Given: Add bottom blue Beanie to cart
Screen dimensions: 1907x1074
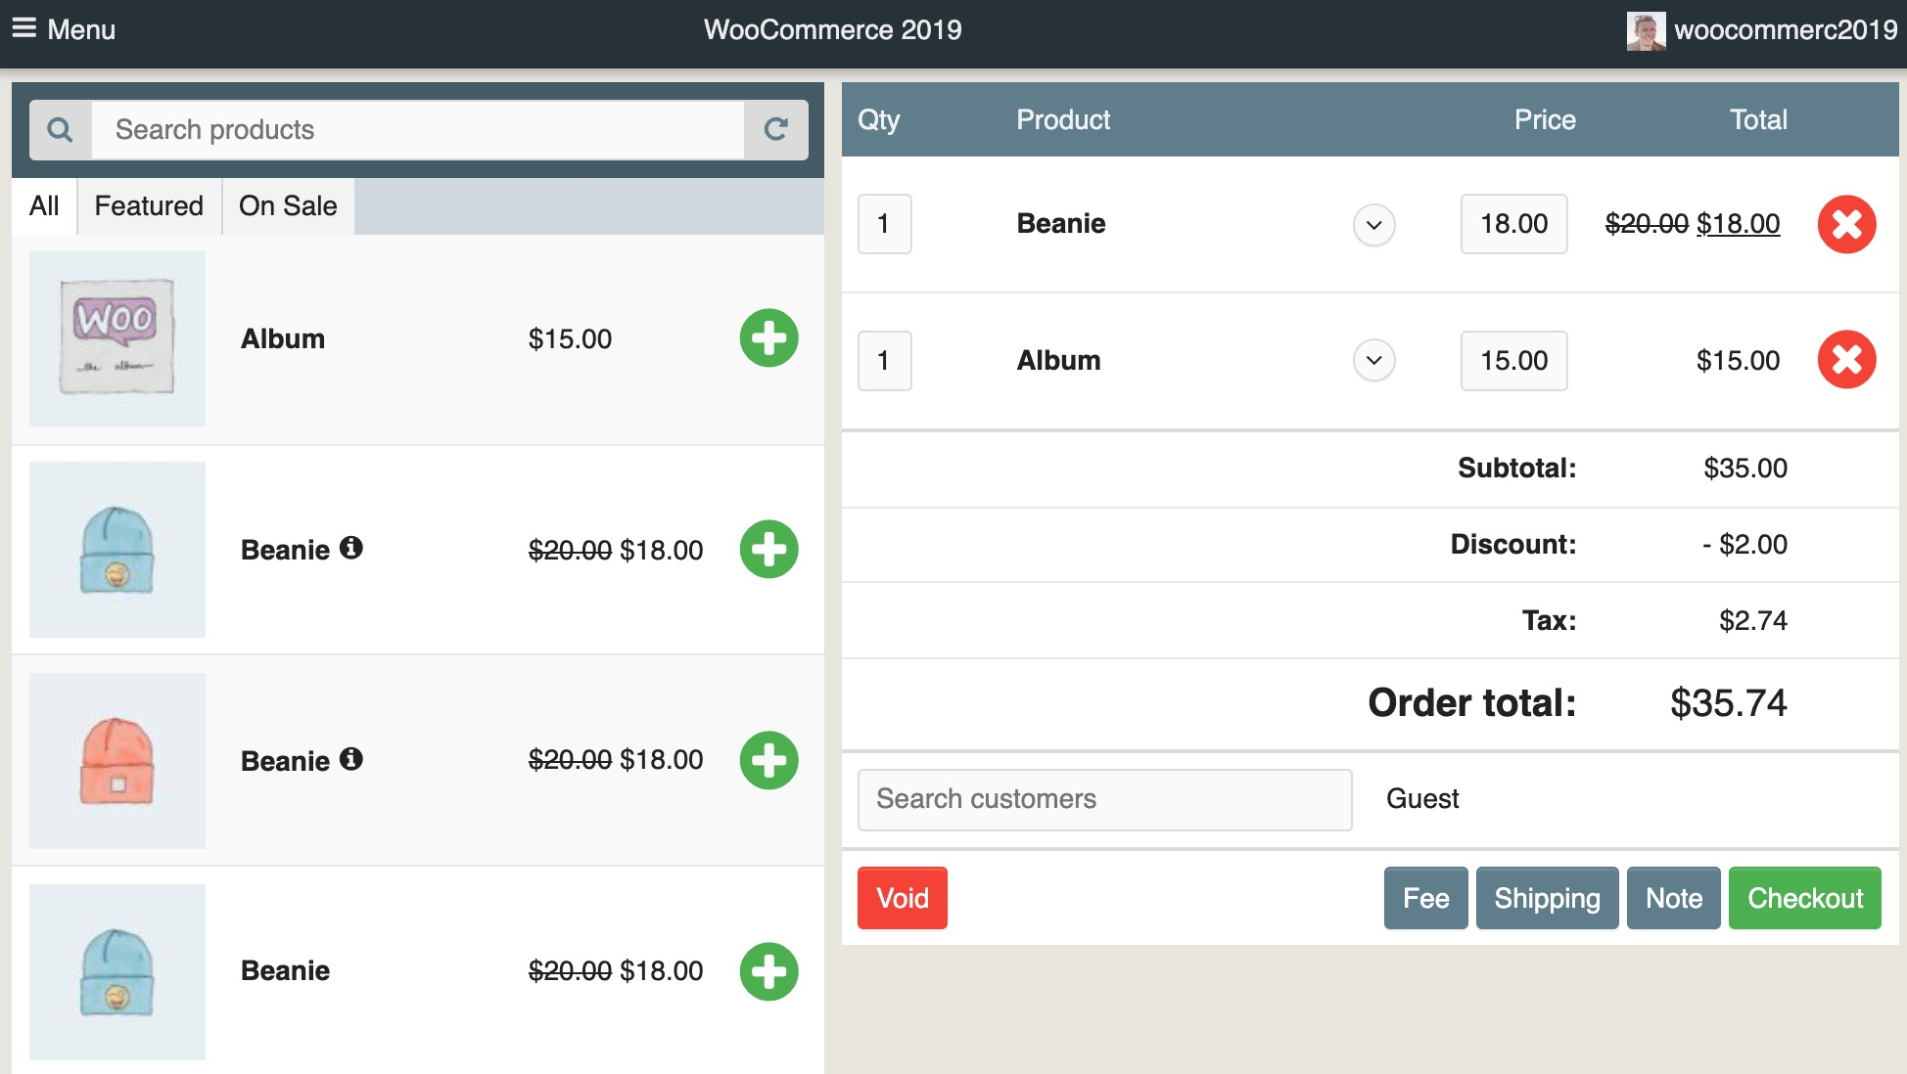Looking at the screenshot, I should pos(767,969).
